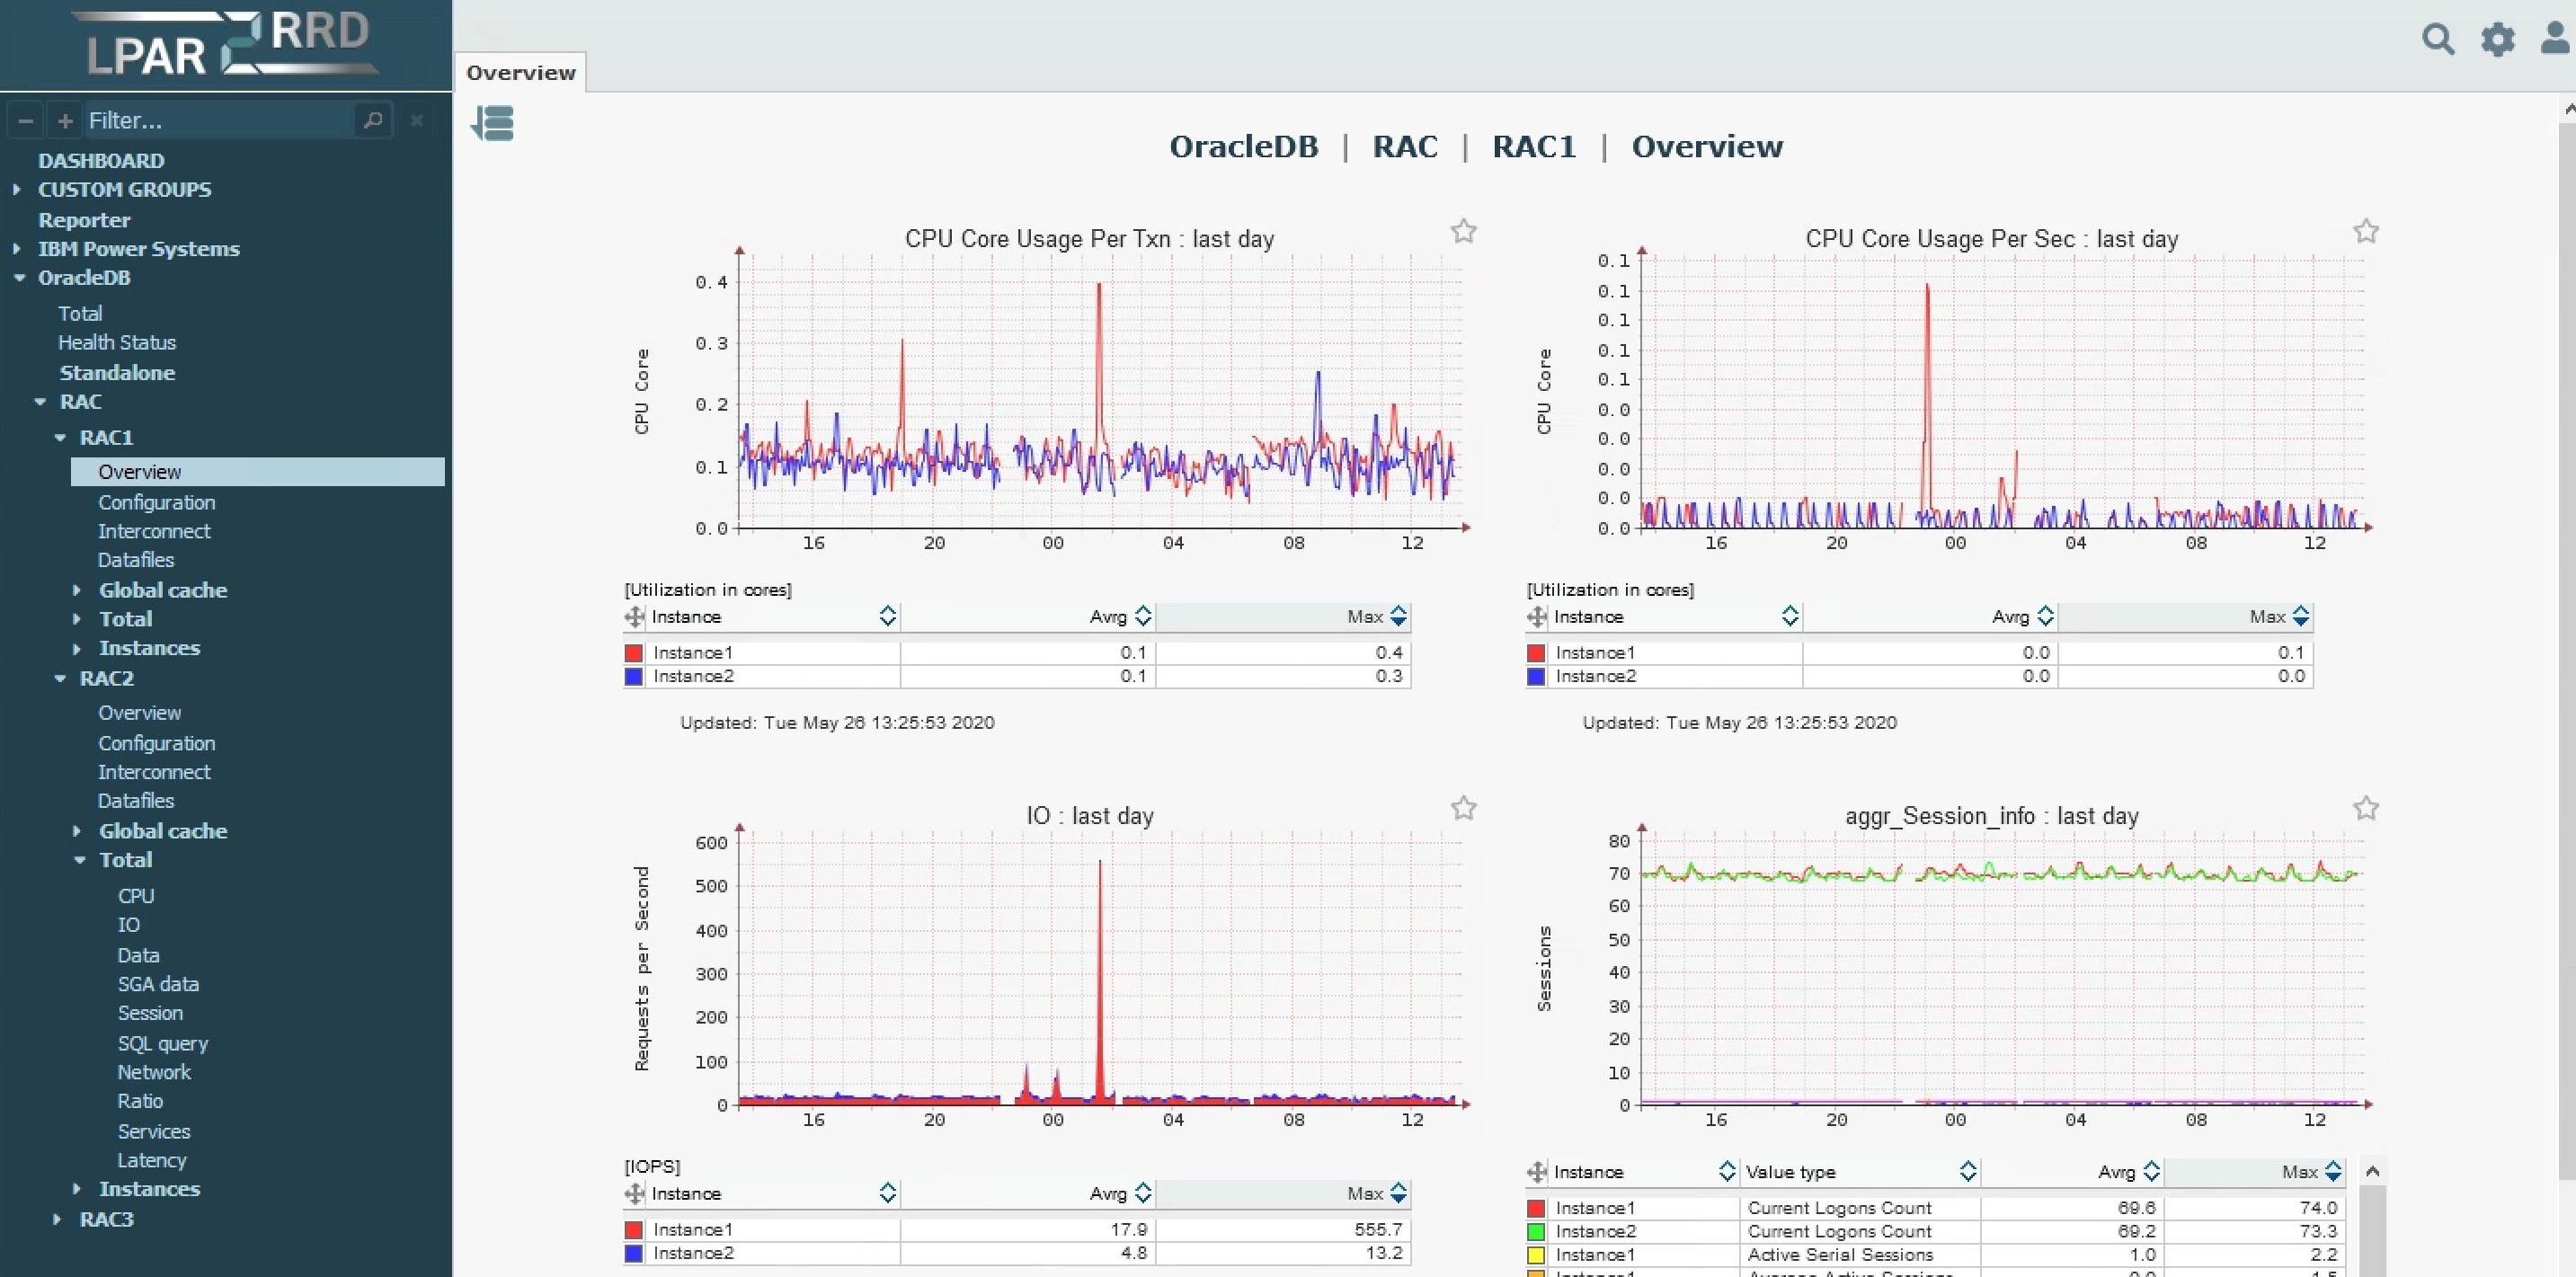The height and width of the screenshot is (1277, 2576).
Task: Click the CPU Core Usage Per Txn chart
Action: point(1100,390)
